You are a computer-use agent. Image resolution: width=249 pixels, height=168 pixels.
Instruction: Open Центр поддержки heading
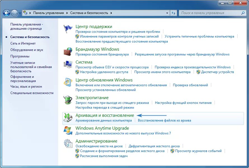coord(94,27)
